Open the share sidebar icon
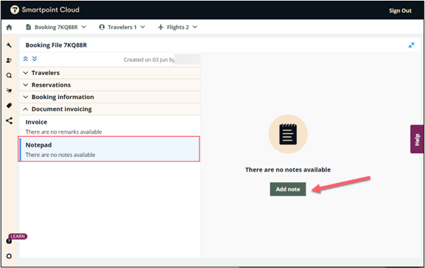This screenshot has width=425, height=268. coord(9,121)
